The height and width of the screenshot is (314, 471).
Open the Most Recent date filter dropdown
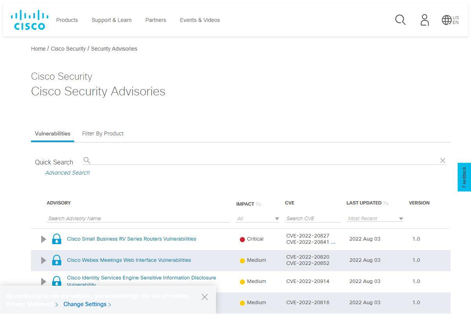pos(375,219)
